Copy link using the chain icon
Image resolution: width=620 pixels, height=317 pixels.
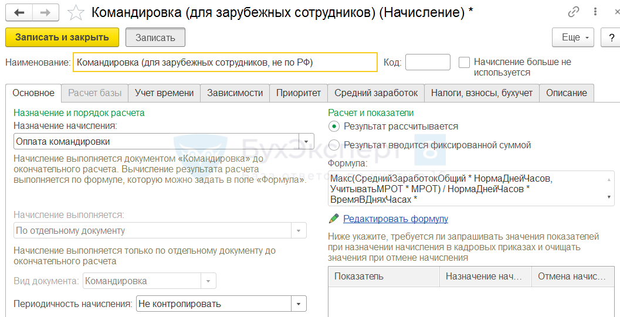pos(574,13)
